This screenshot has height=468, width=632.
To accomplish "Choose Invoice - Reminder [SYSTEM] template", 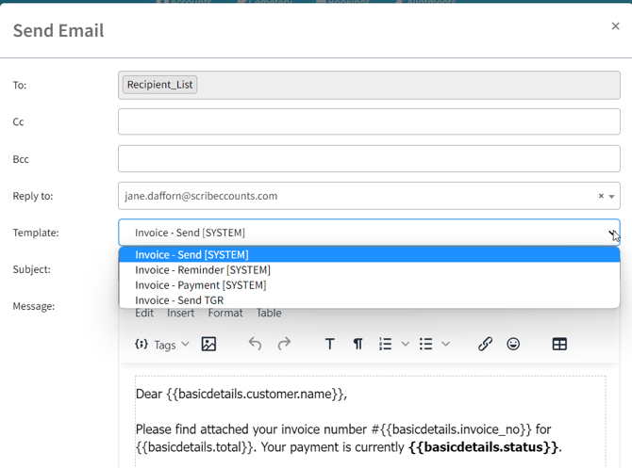I will pyautogui.click(x=369, y=270).
